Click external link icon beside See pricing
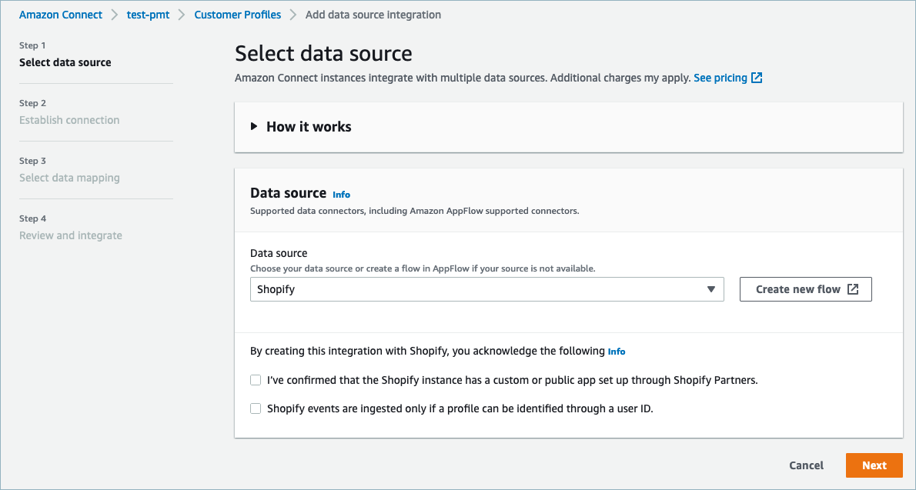 coord(757,78)
